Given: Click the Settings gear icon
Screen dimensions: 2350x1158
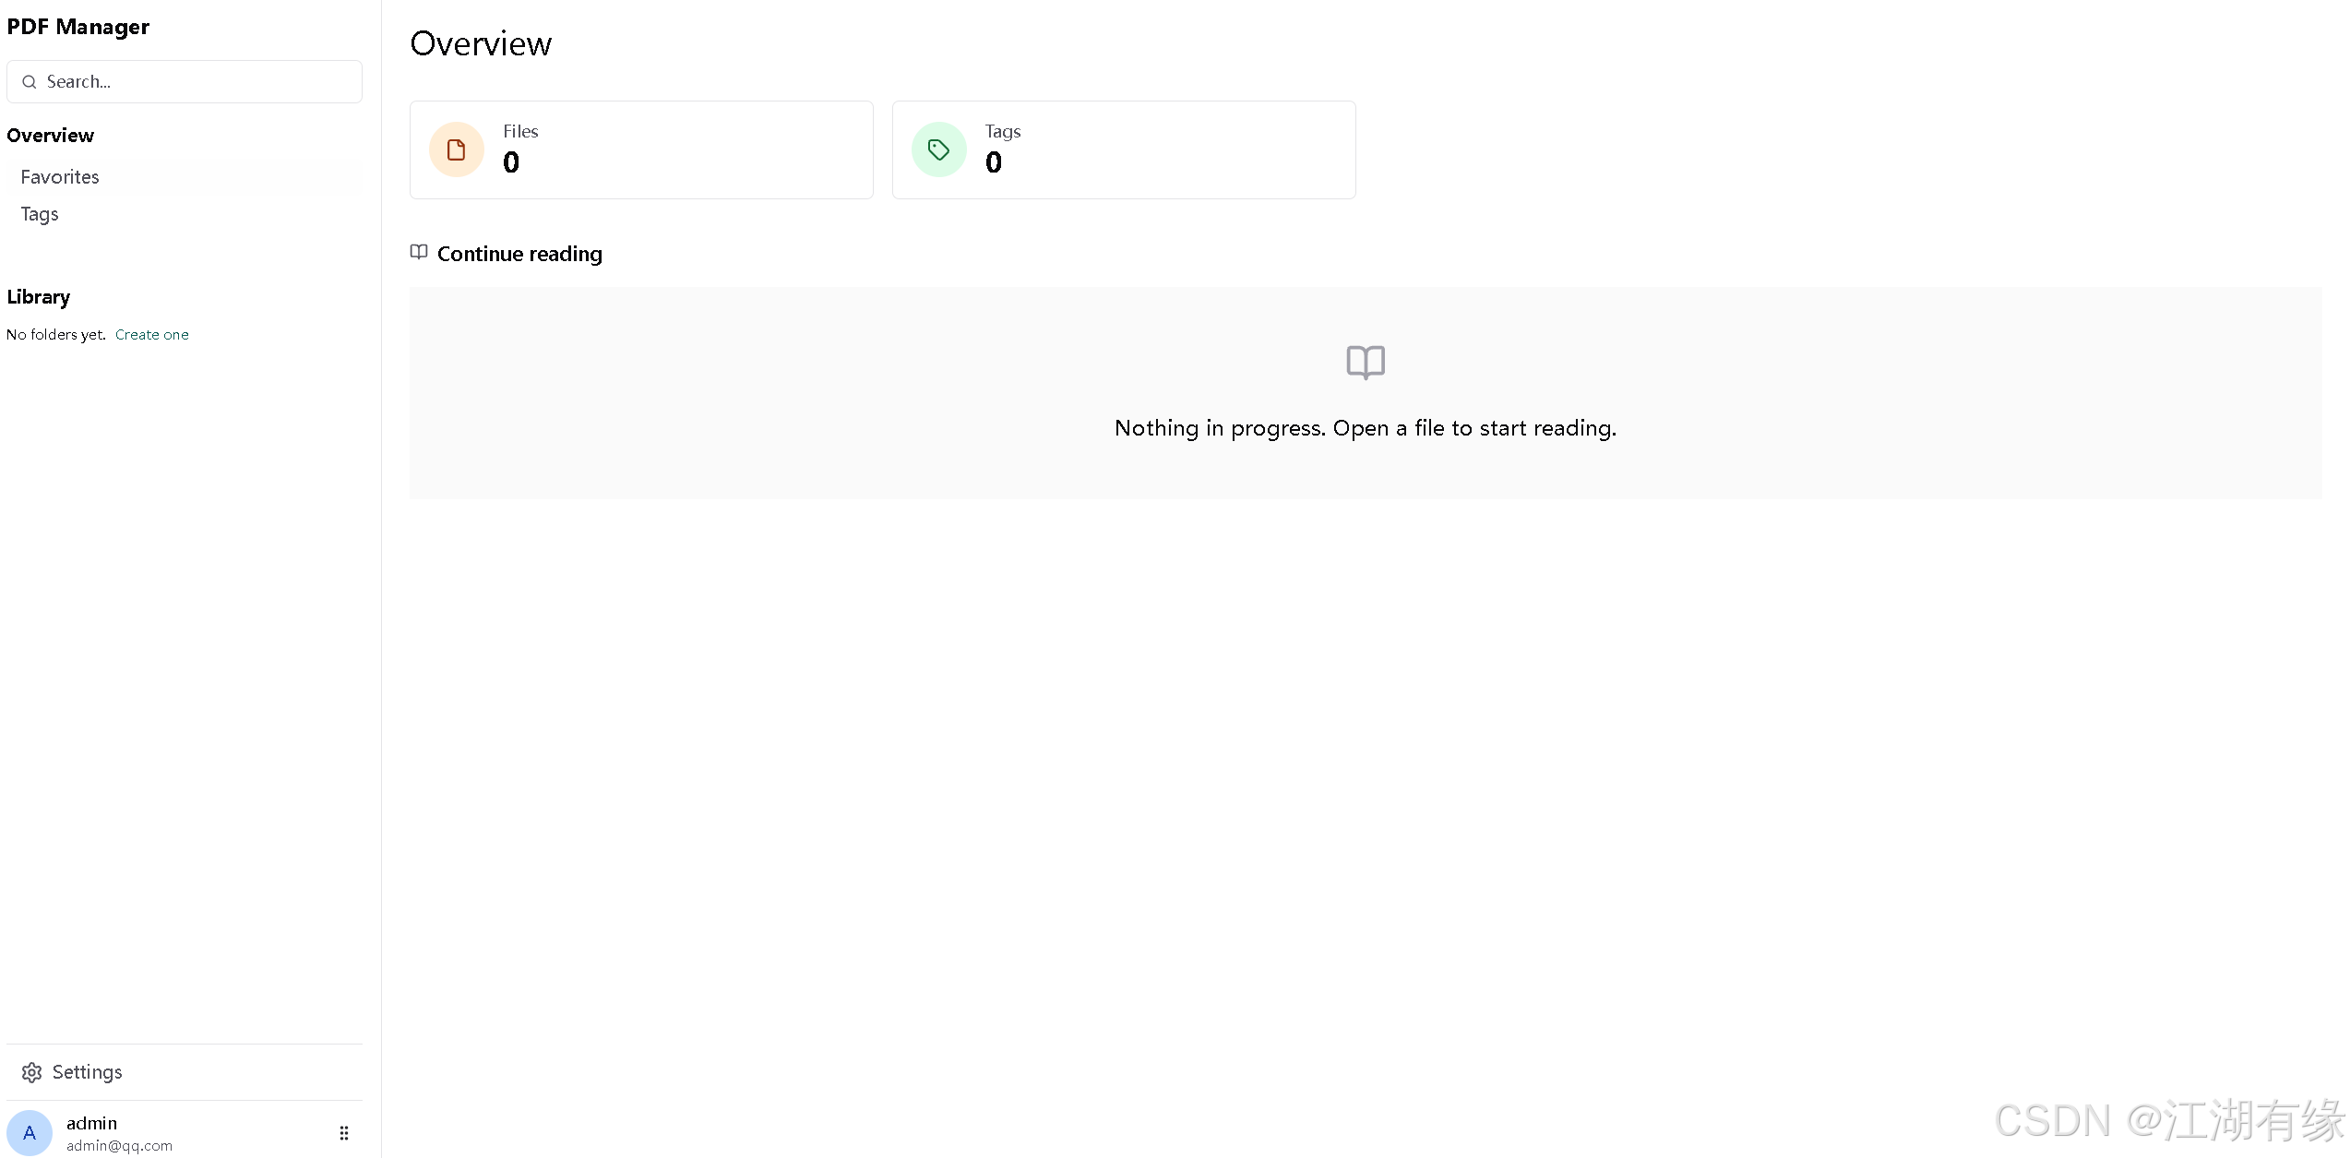Looking at the screenshot, I should 32,1072.
